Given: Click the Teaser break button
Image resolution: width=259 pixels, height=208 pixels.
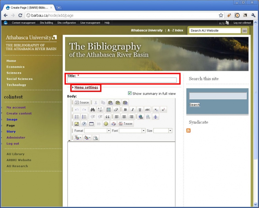Looking at the screenshot, I should (126, 124).
